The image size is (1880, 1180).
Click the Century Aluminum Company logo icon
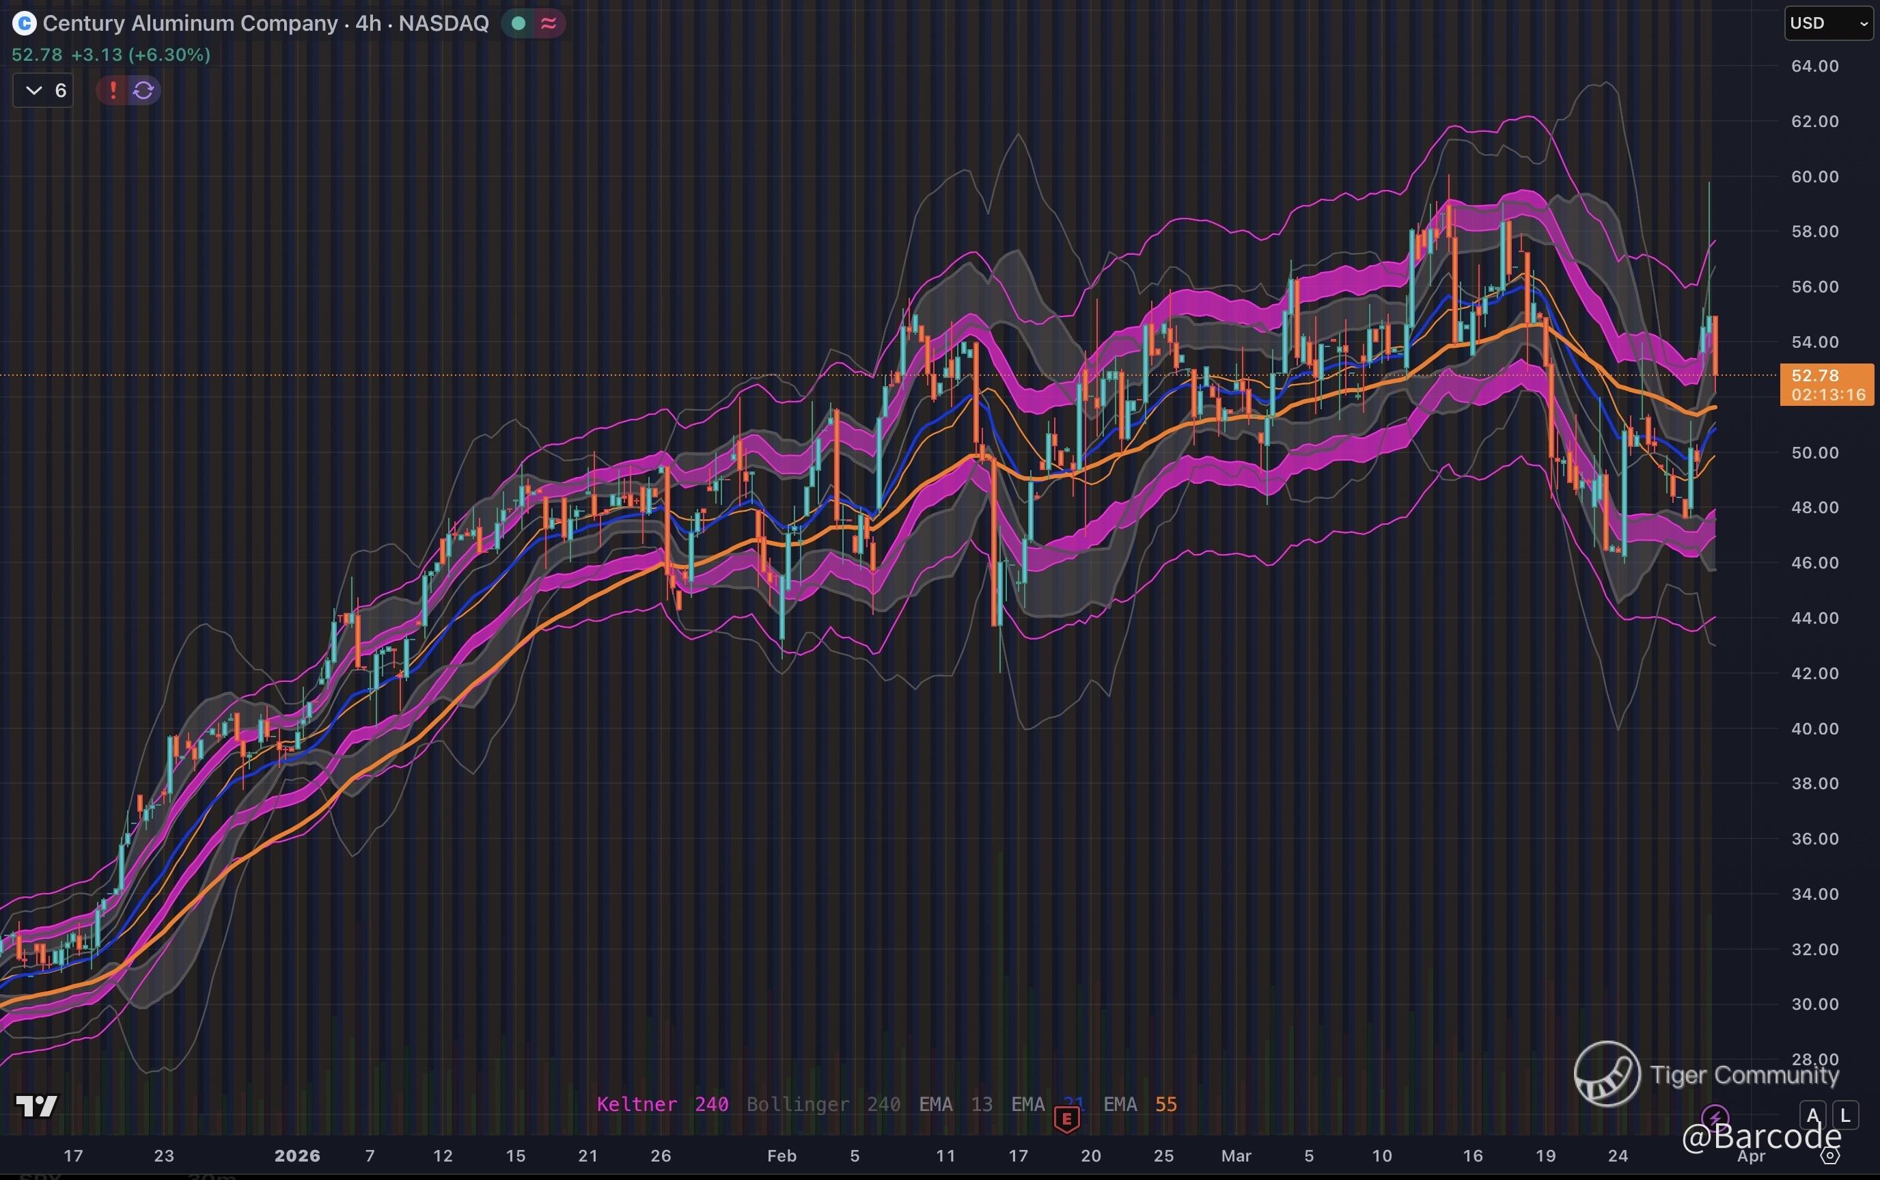pos(24,23)
